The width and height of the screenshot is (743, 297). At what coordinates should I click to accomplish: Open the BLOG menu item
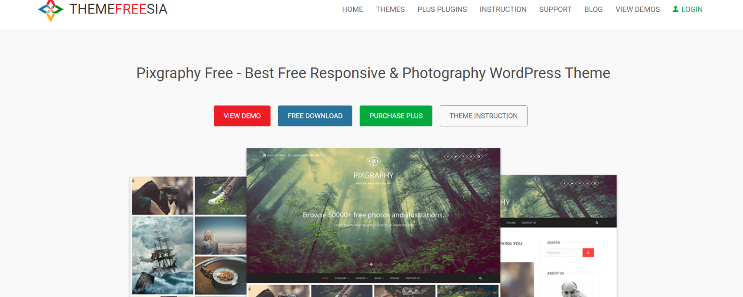pyautogui.click(x=593, y=9)
